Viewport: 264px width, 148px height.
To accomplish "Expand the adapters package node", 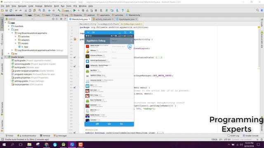I will click(x=16, y=40).
